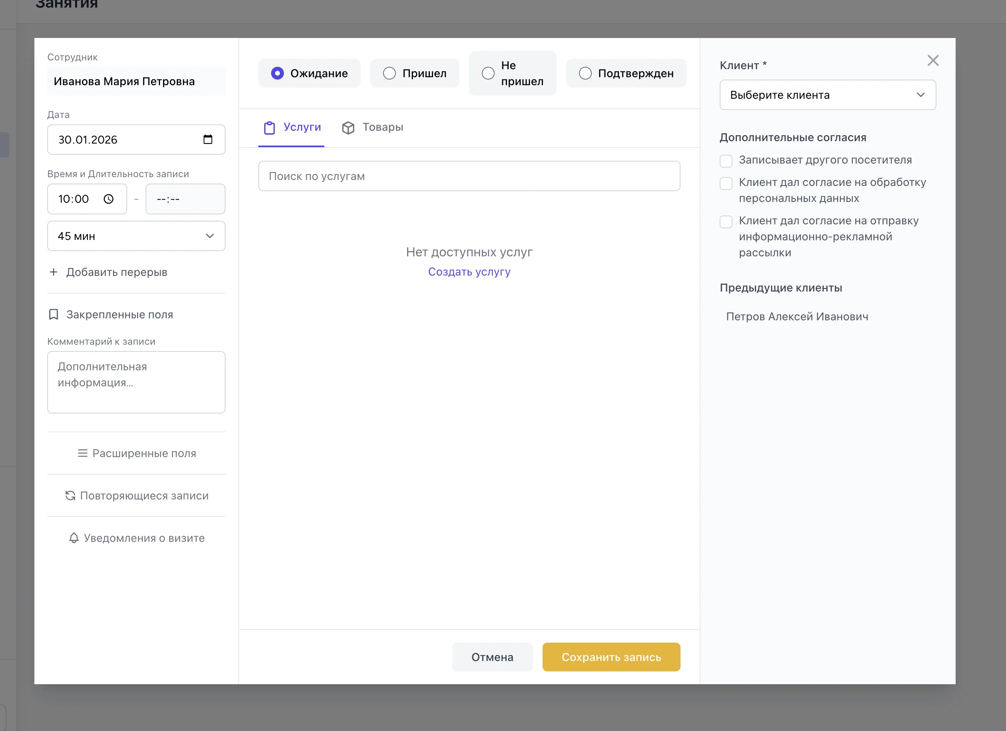This screenshot has width=1006, height=731.
Task: Click the Отмена button
Action: (x=492, y=657)
